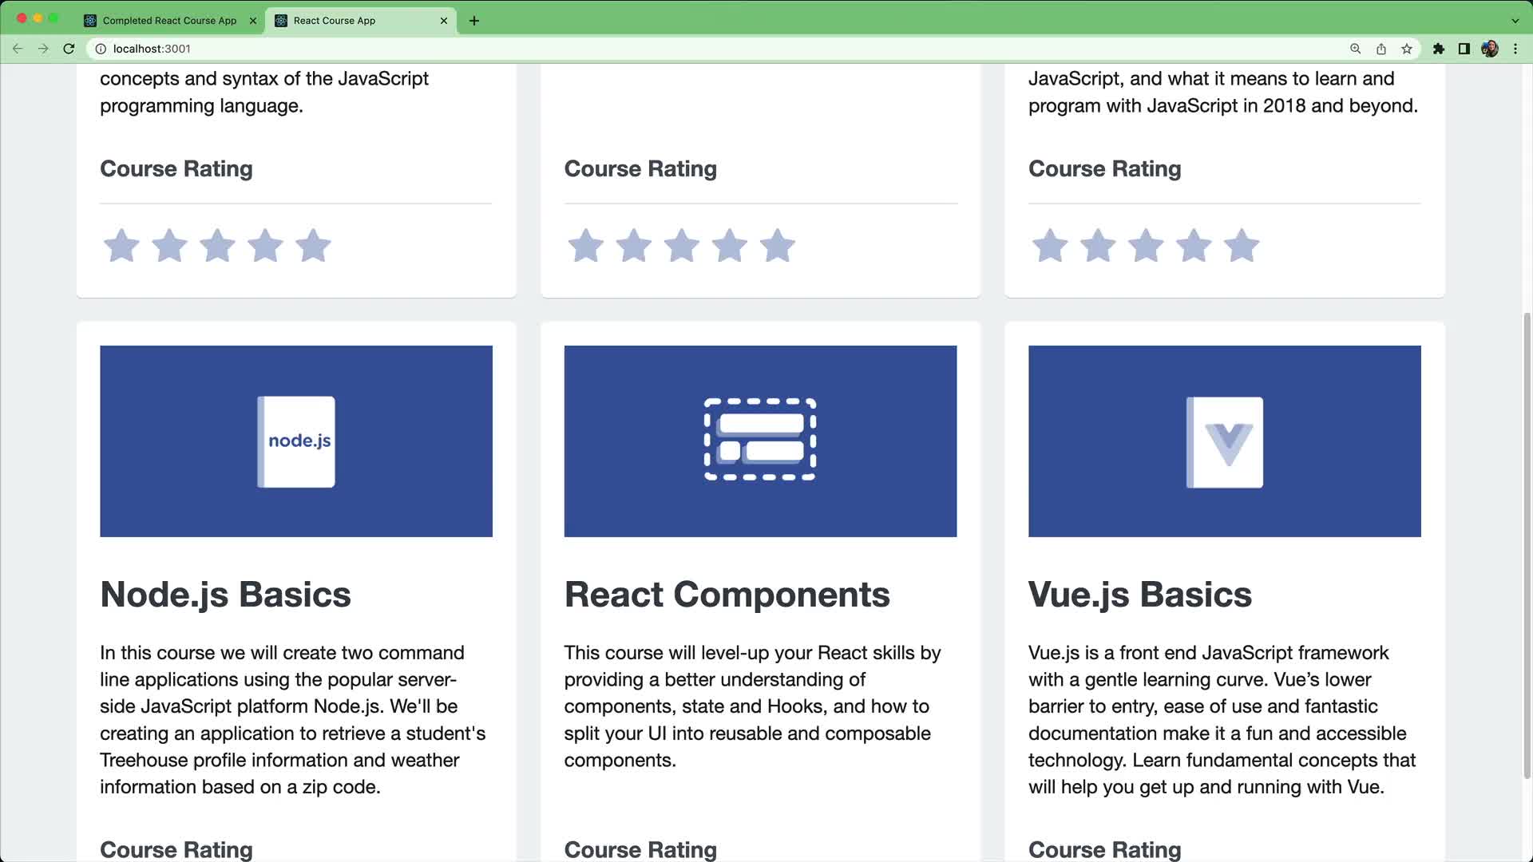Open the Chrome extensions puzzle icon

click(1439, 49)
